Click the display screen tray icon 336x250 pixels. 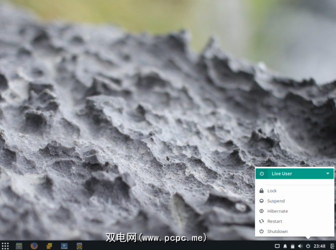click(x=277, y=246)
